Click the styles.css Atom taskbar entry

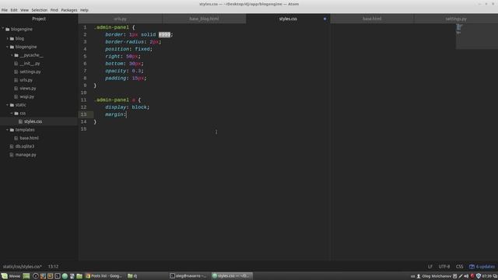(x=231, y=276)
